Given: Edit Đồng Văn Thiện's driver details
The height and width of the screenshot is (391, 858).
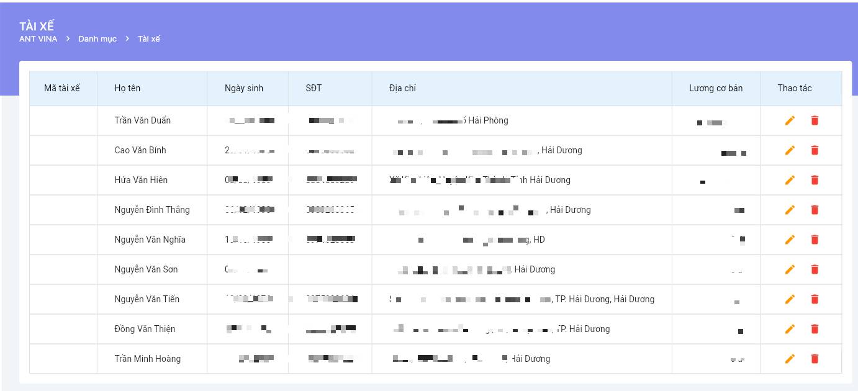Looking at the screenshot, I should 790,329.
